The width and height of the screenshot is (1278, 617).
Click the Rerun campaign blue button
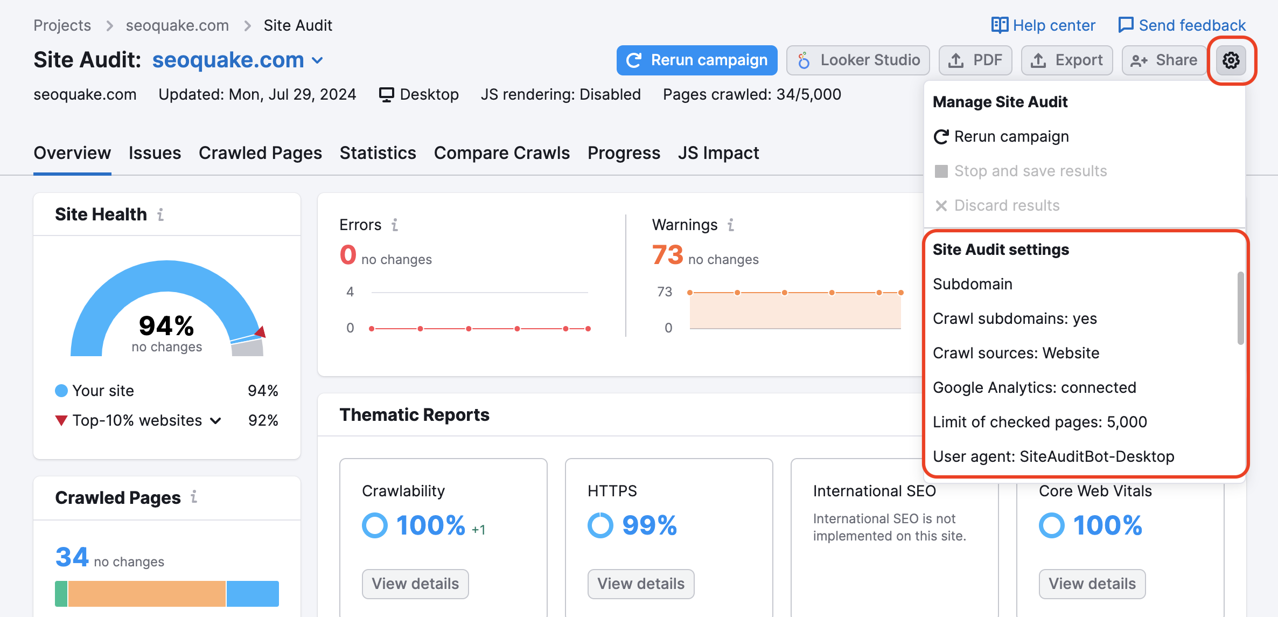click(x=697, y=60)
